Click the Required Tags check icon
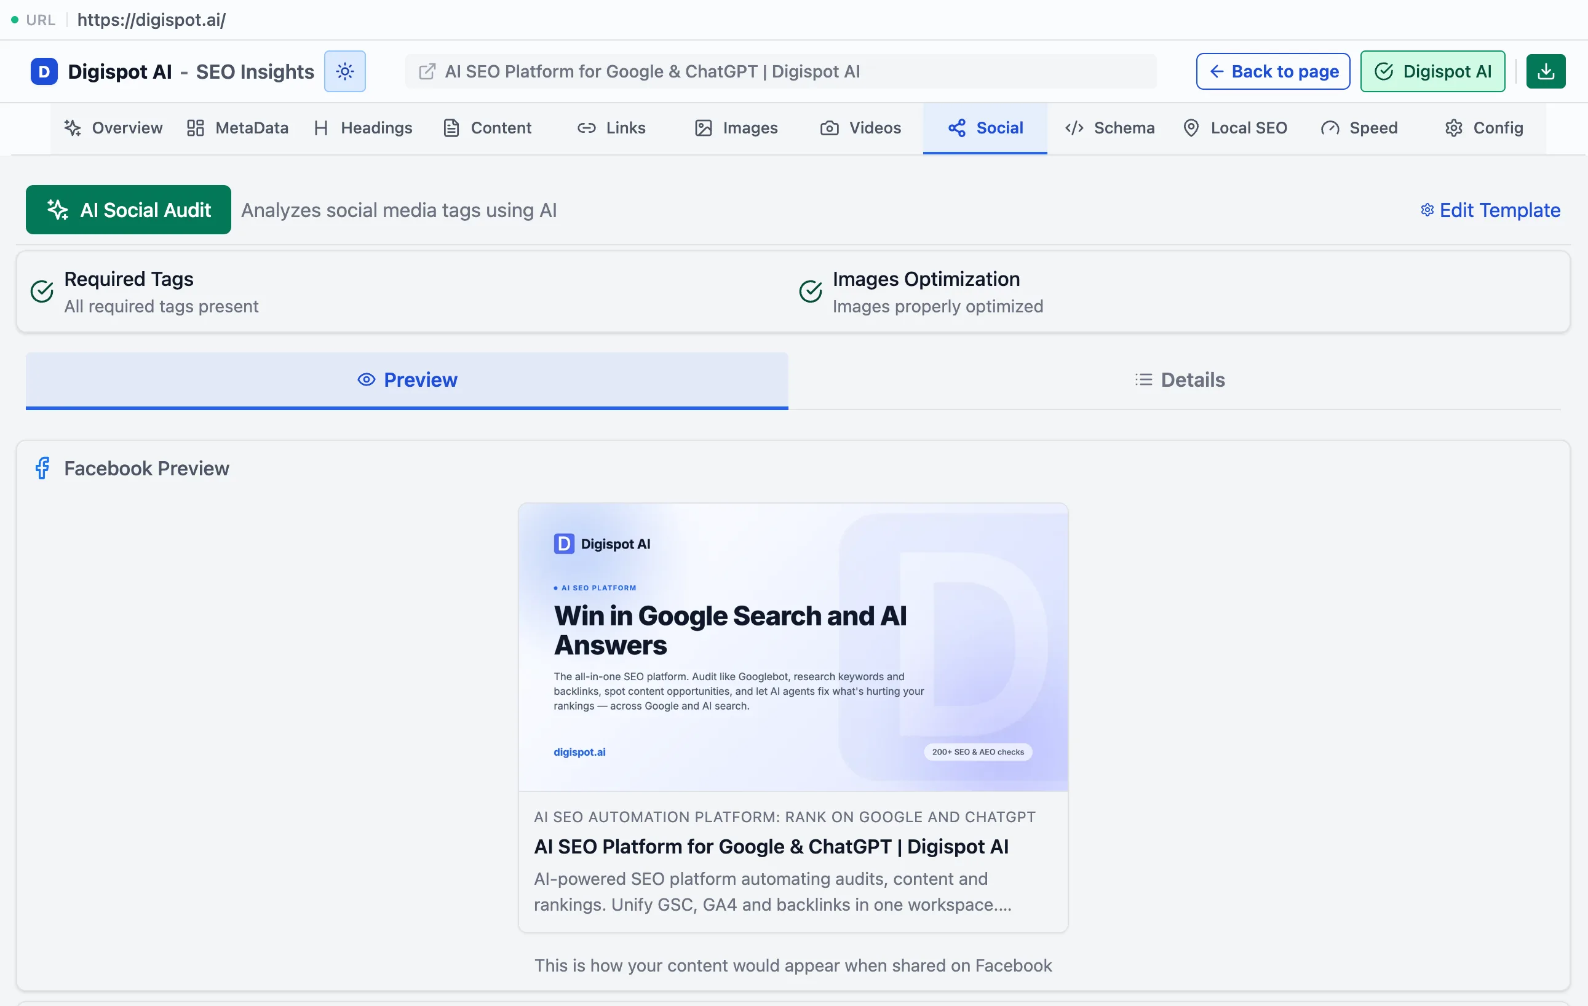The height and width of the screenshot is (1006, 1588). [42, 291]
